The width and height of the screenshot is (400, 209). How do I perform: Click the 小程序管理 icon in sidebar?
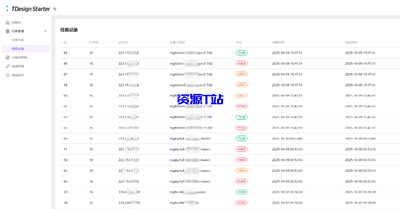(x=8, y=57)
